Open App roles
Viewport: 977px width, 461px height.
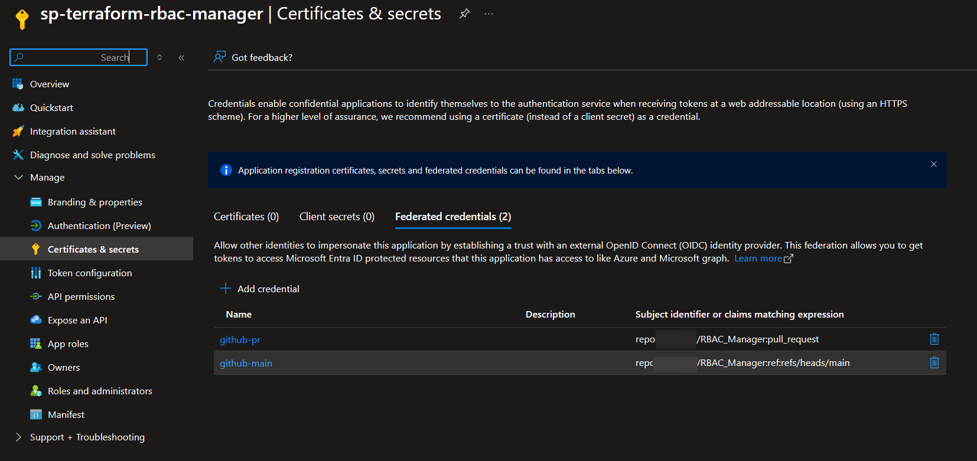[68, 344]
